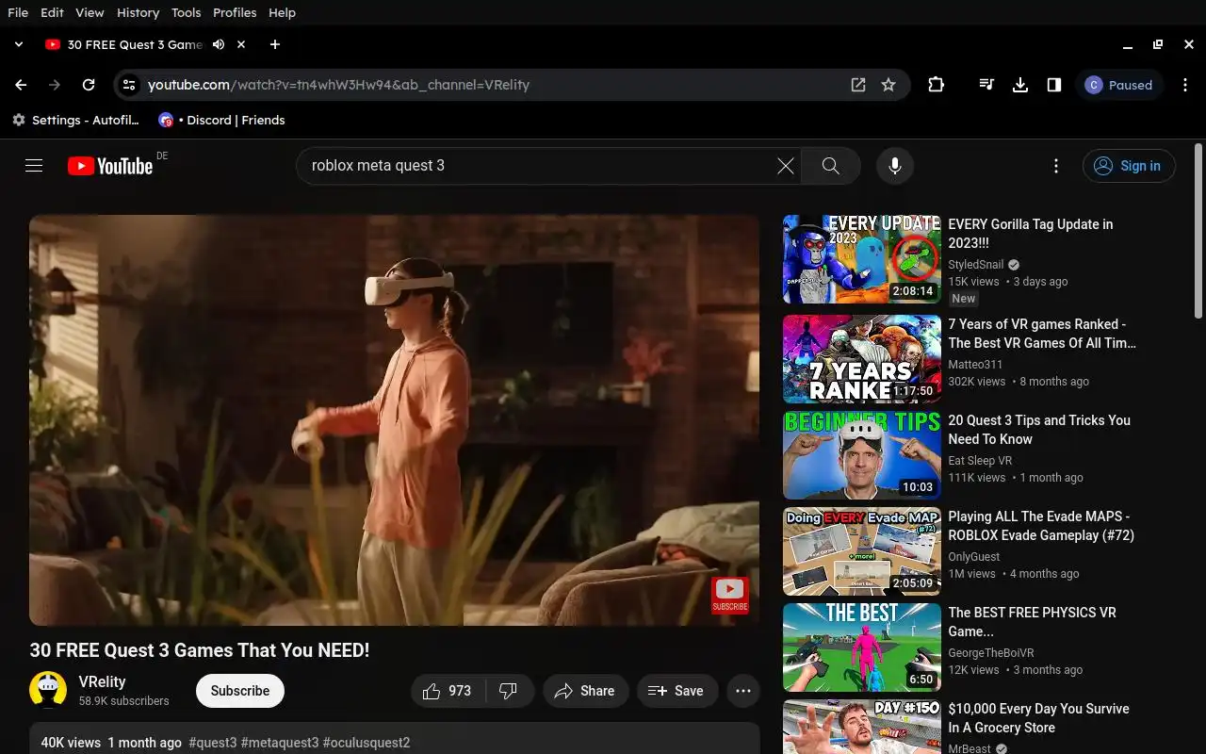
Task: Click the browser forward arrow
Action: pos(55,85)
